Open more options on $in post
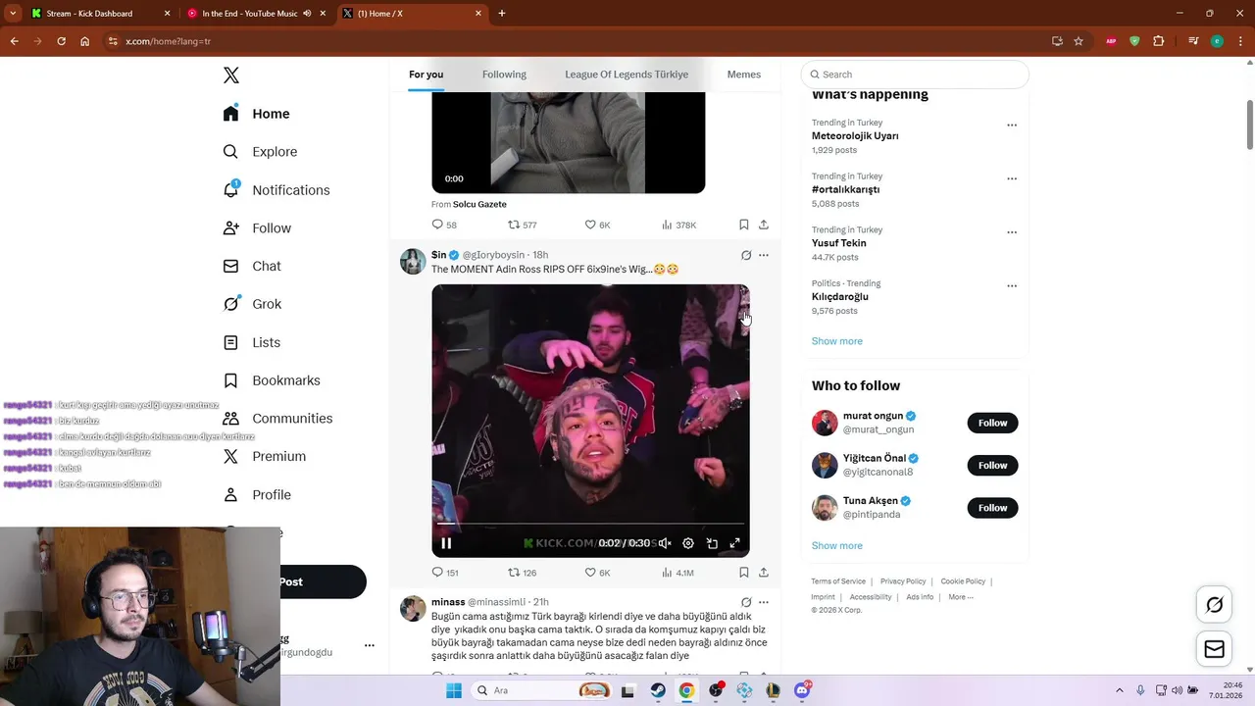Viewport: 1255px width, 706px height. pos(764,255)
